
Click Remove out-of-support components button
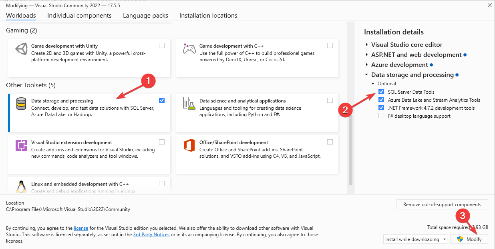tap(442, 204)
